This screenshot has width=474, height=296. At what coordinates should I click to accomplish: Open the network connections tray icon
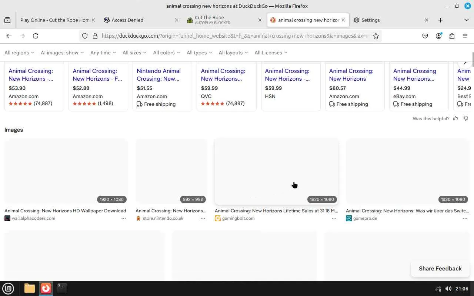[438, 289]
